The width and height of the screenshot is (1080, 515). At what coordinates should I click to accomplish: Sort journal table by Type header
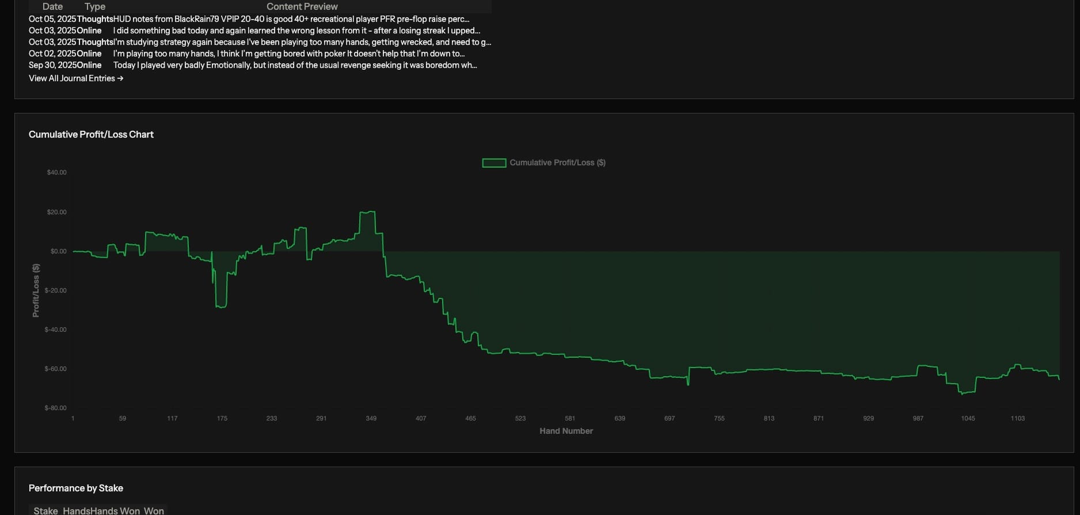pos(95,6)
